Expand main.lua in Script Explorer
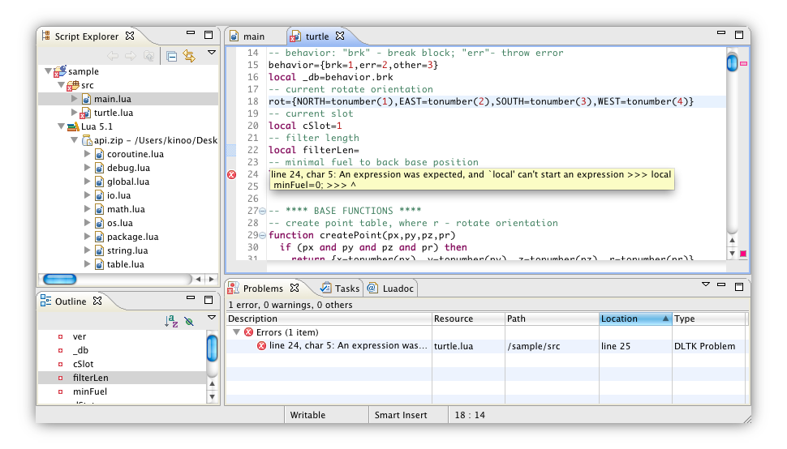The width and height of the screenshot is (787, 449). click(x=75, y=99)
